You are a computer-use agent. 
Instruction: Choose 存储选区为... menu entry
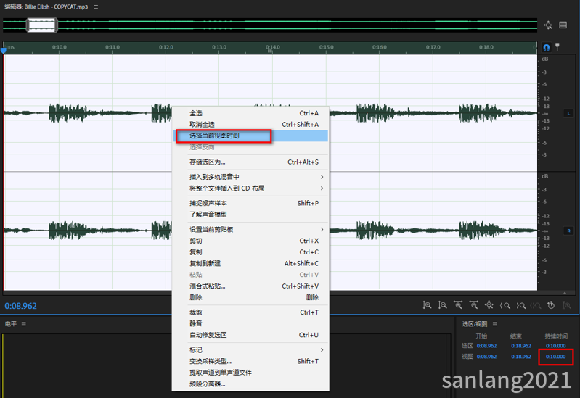click(x=250, y=162)
